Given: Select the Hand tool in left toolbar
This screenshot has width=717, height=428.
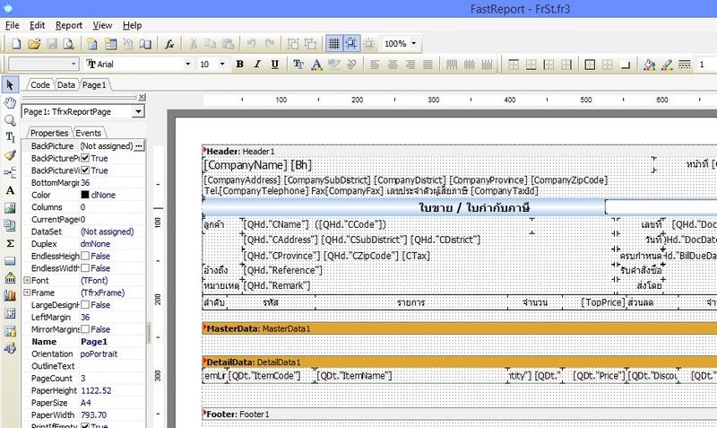Looking at the screenshot, I should click(x=10, y=102).
